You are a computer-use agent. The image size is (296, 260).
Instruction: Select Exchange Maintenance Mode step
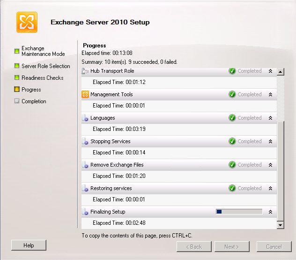(x=43, y=51)
